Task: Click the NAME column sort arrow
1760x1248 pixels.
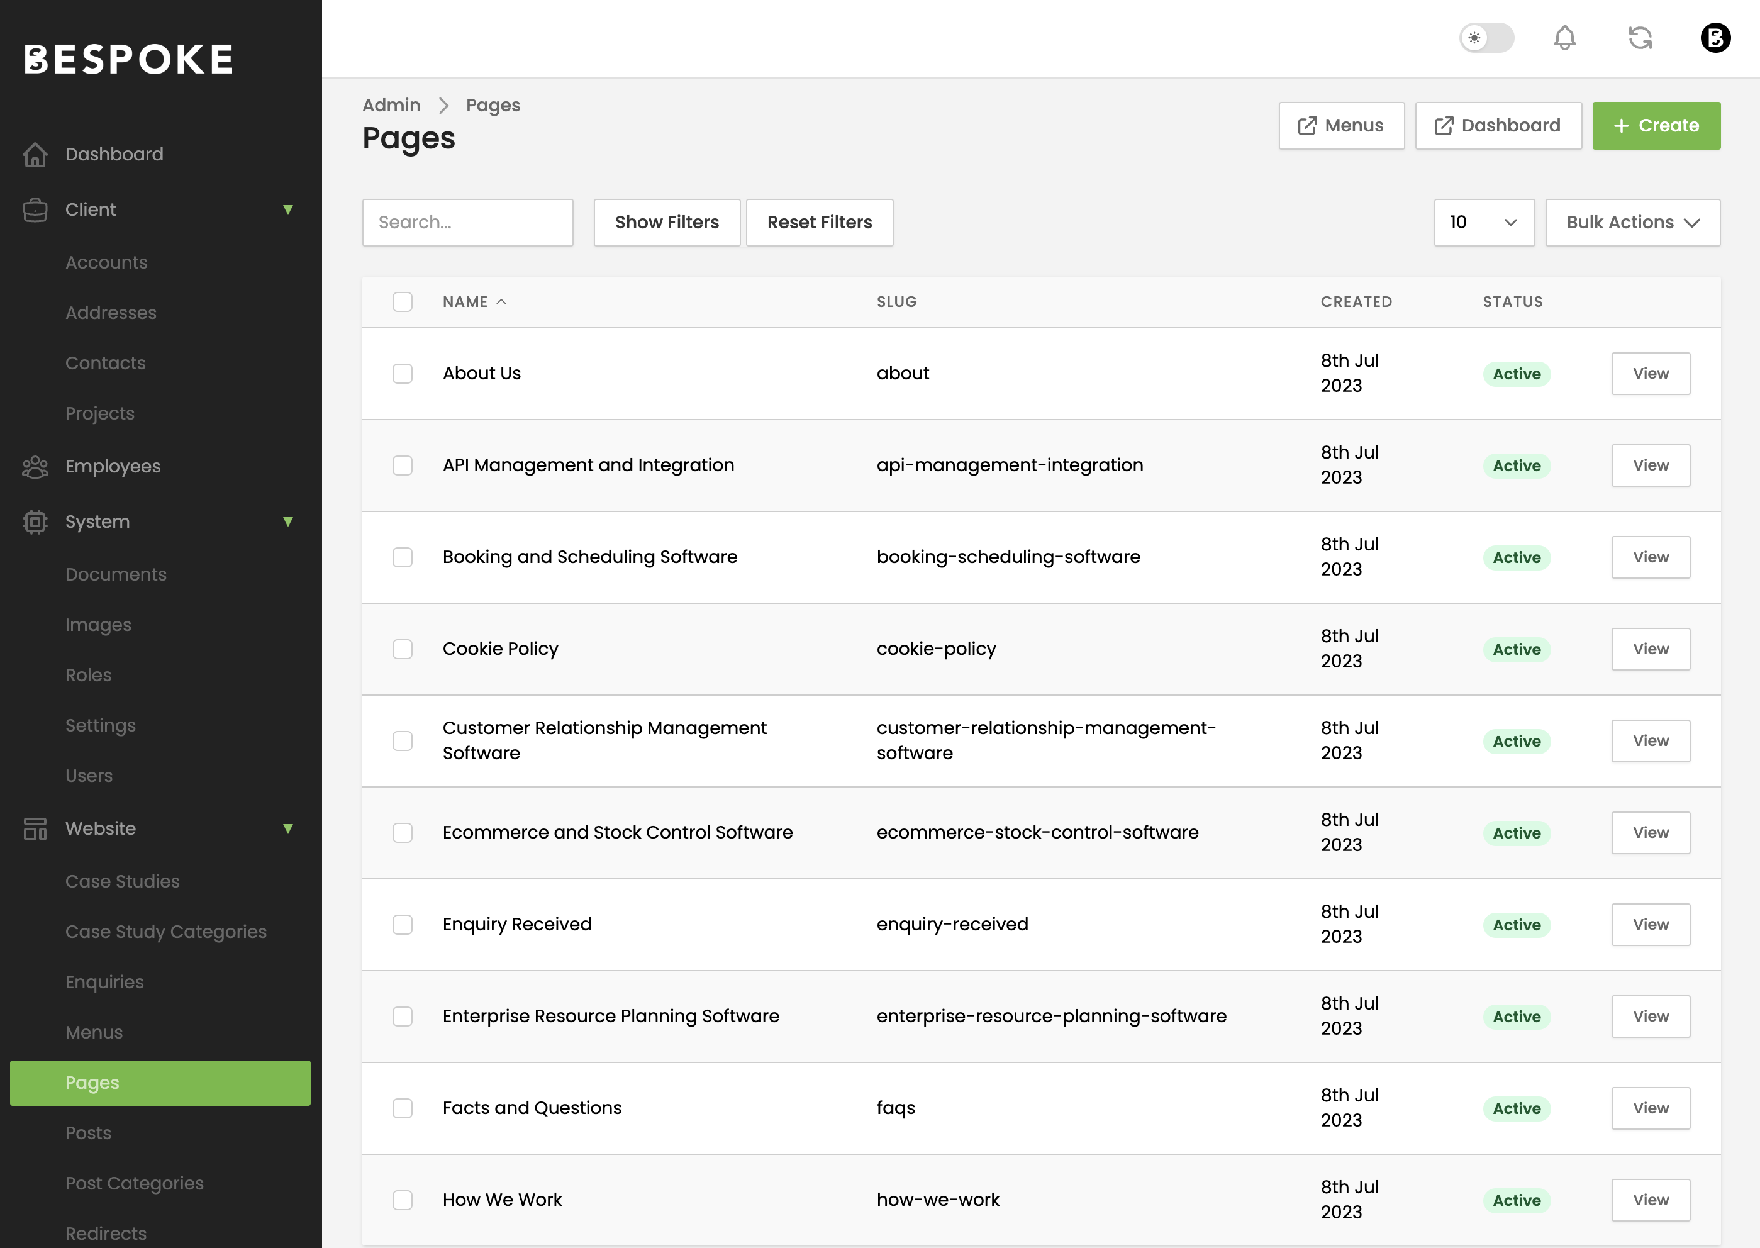Action: point(502,302)
